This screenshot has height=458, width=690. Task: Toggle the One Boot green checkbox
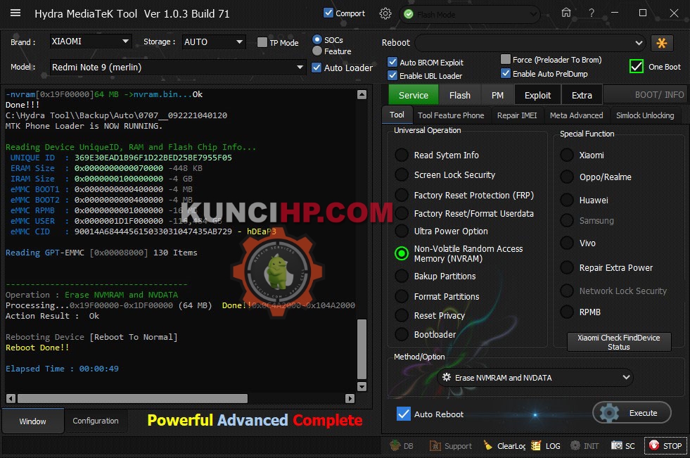tap(636, 66)
